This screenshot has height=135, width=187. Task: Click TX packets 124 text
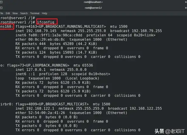pos(31,52)
